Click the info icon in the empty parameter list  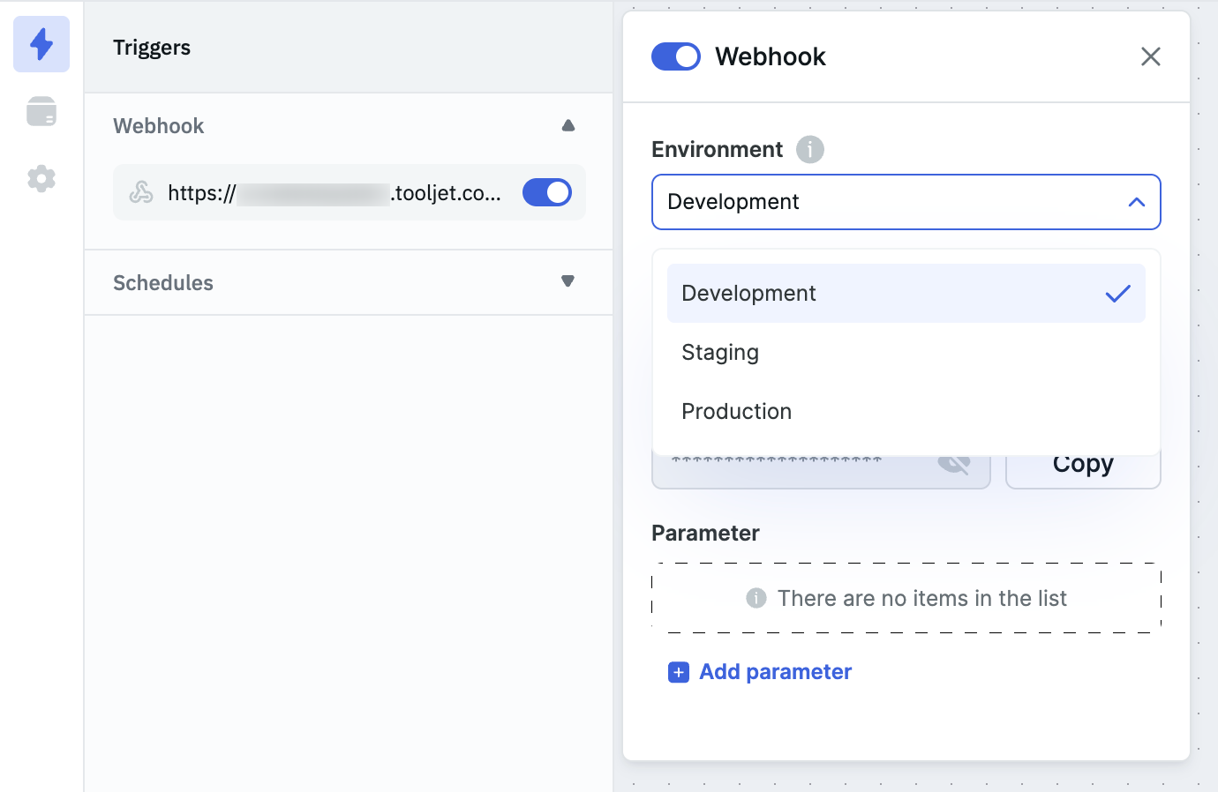click(x=756, y=598)
